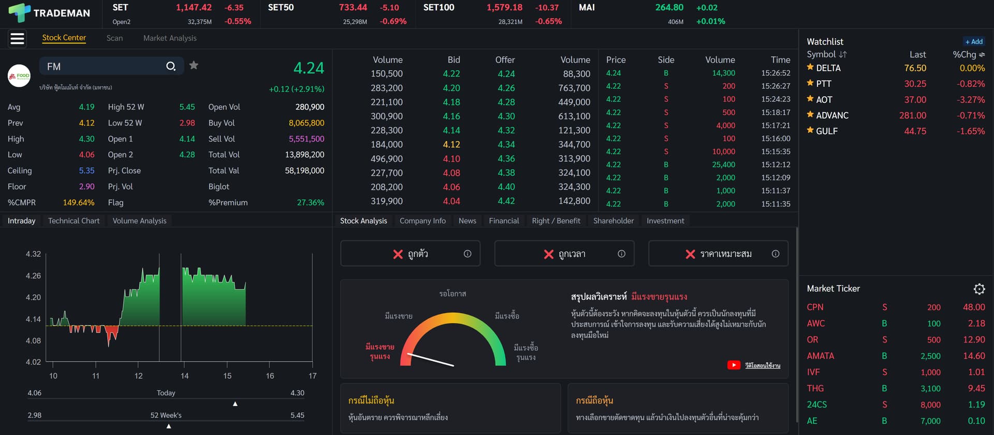The width and height of the screenshot is (994, 435).
Task: Switch to Stock Center tab
Action: (64, 38)
